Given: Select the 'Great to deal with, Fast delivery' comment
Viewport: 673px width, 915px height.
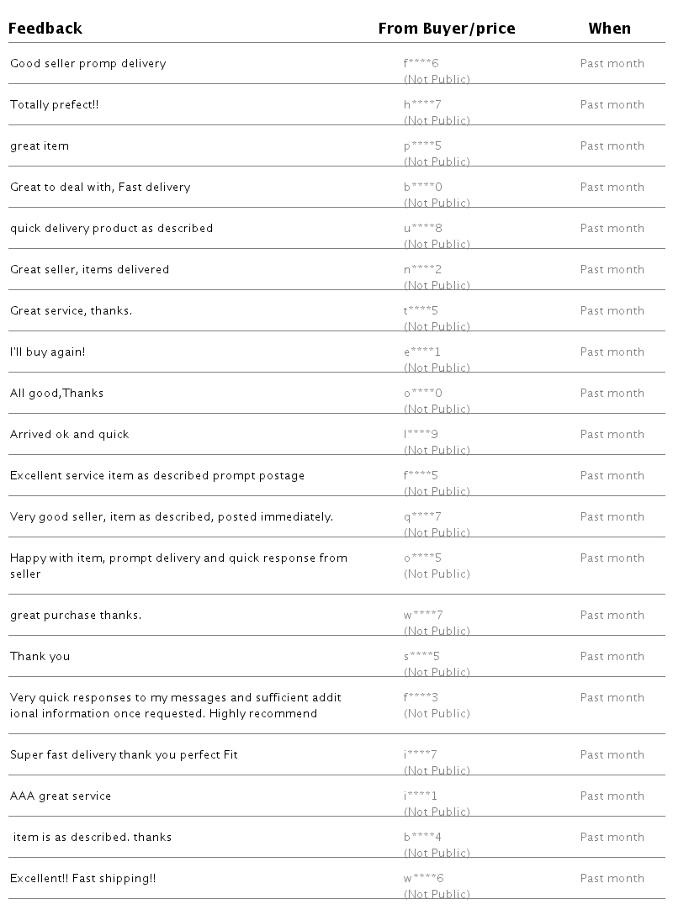Looking at the screenshot, I should click(x=100, y=188).
